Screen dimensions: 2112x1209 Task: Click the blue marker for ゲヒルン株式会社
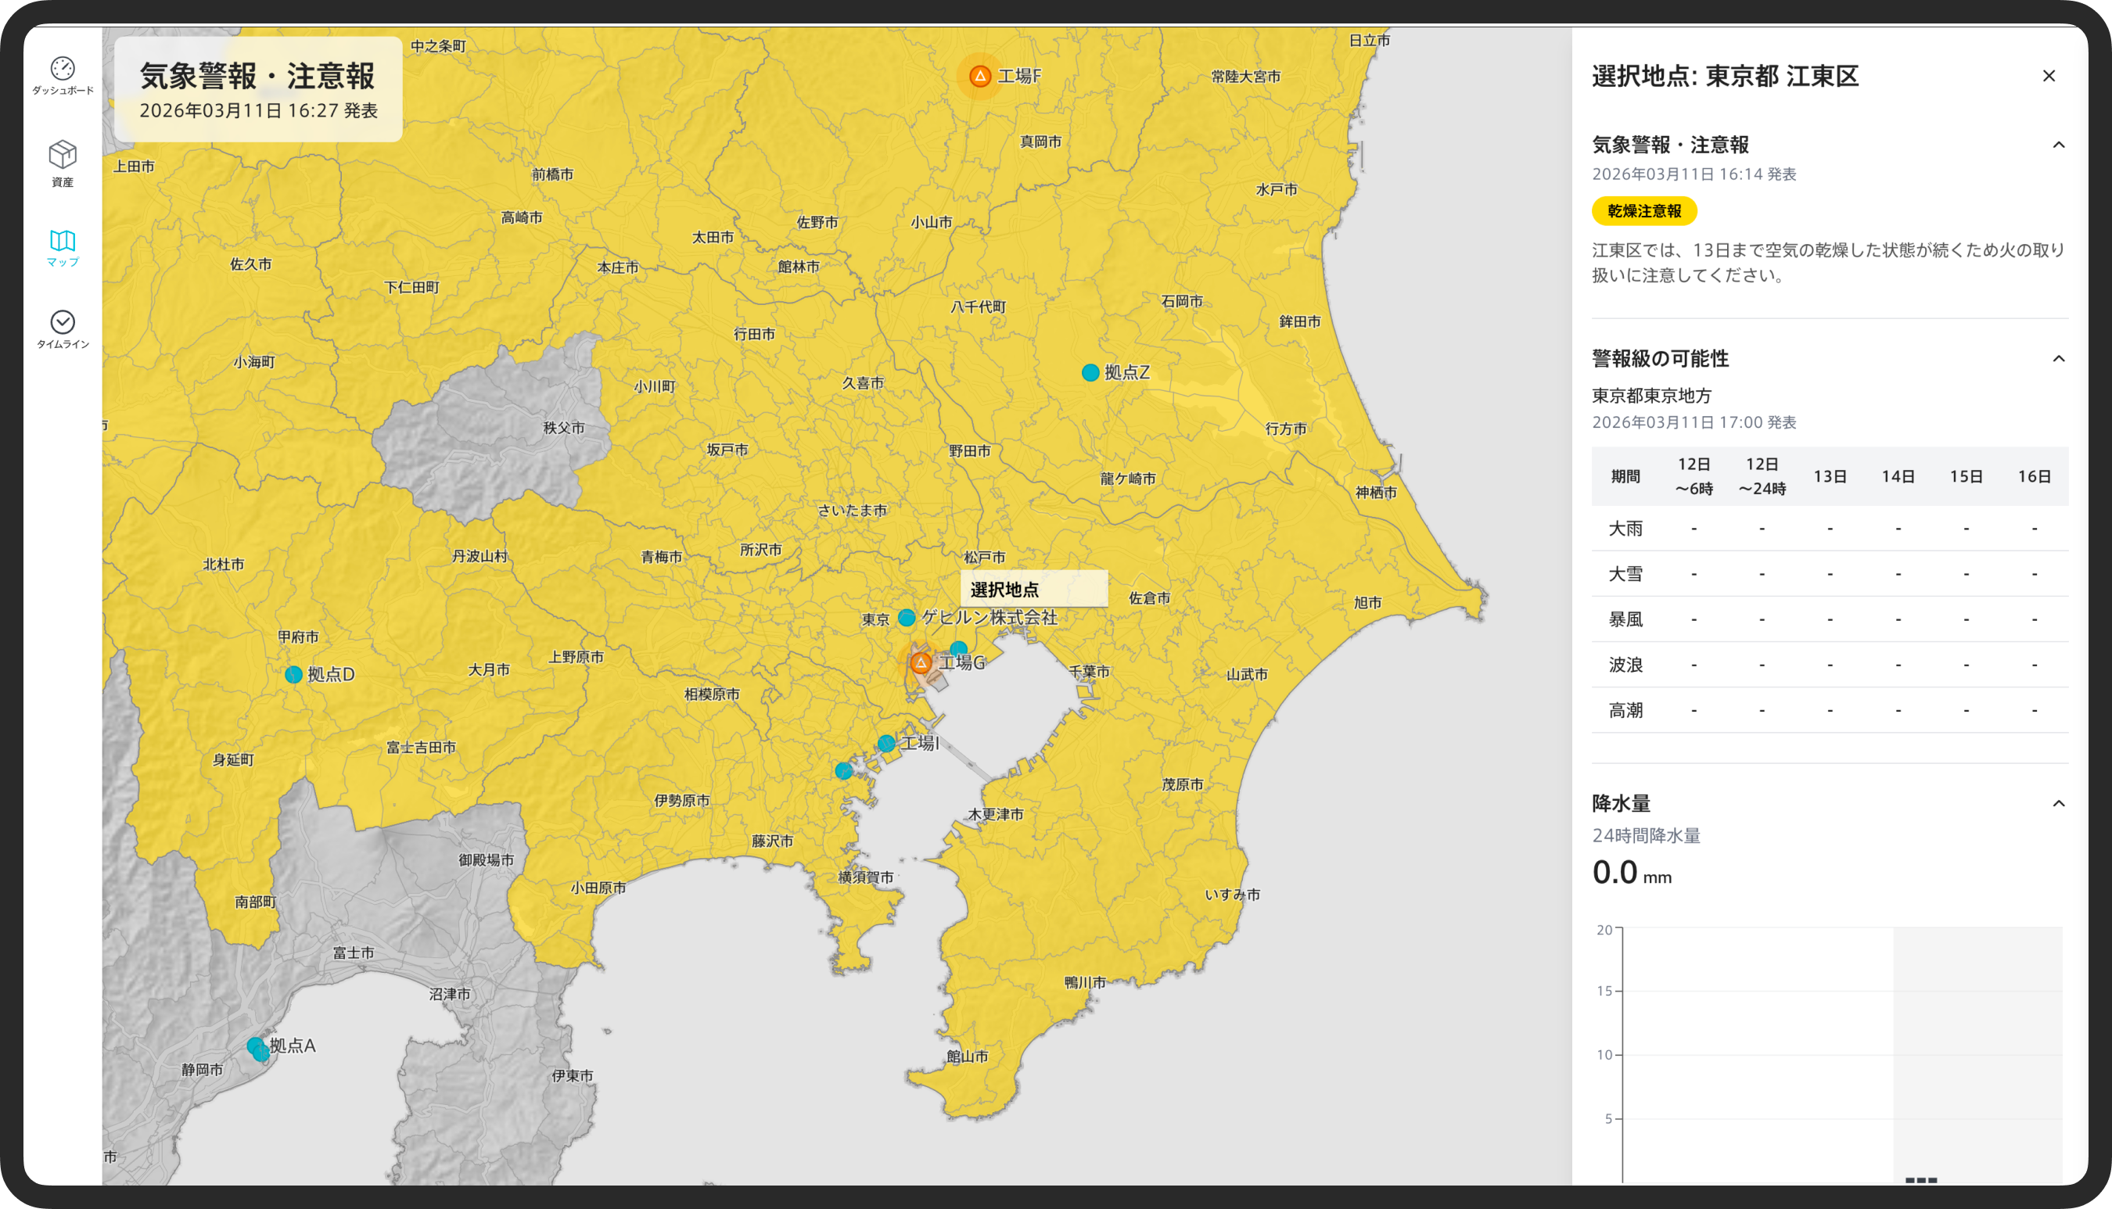(x=907, y=618)
